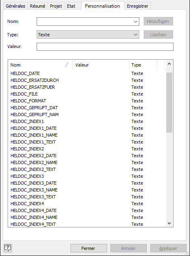The height and width of the screenshot is (256, 190).
Task: Select the HELDOC_FORMAT row
Action: (87, 101)
